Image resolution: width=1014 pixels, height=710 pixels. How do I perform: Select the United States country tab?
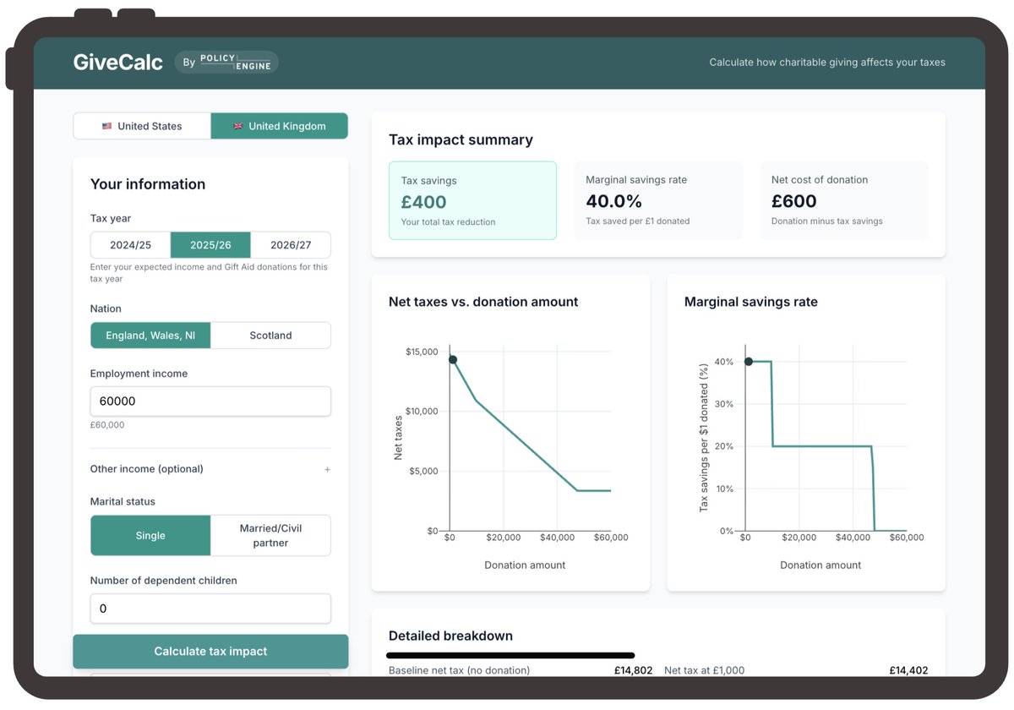pos(142,126)
